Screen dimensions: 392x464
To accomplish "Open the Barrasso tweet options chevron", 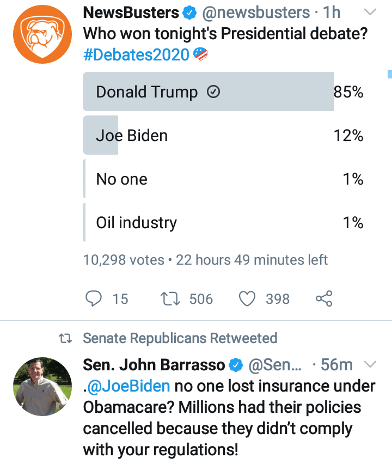I will tap(370, 364).
